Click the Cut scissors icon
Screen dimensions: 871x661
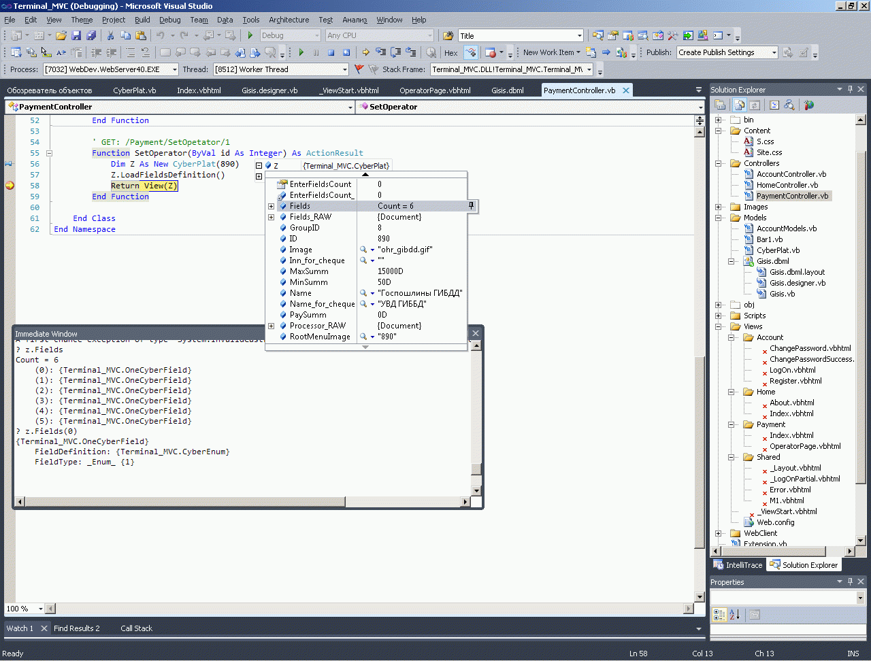(111, 35)
